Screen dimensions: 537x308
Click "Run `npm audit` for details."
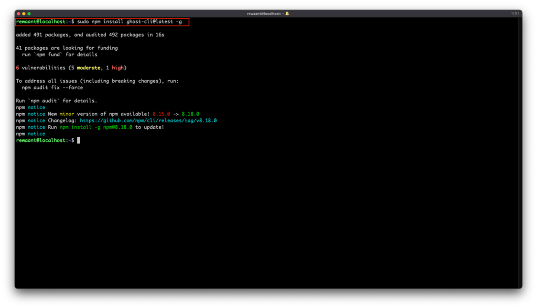pyautogui.click(x=57, y=101)
